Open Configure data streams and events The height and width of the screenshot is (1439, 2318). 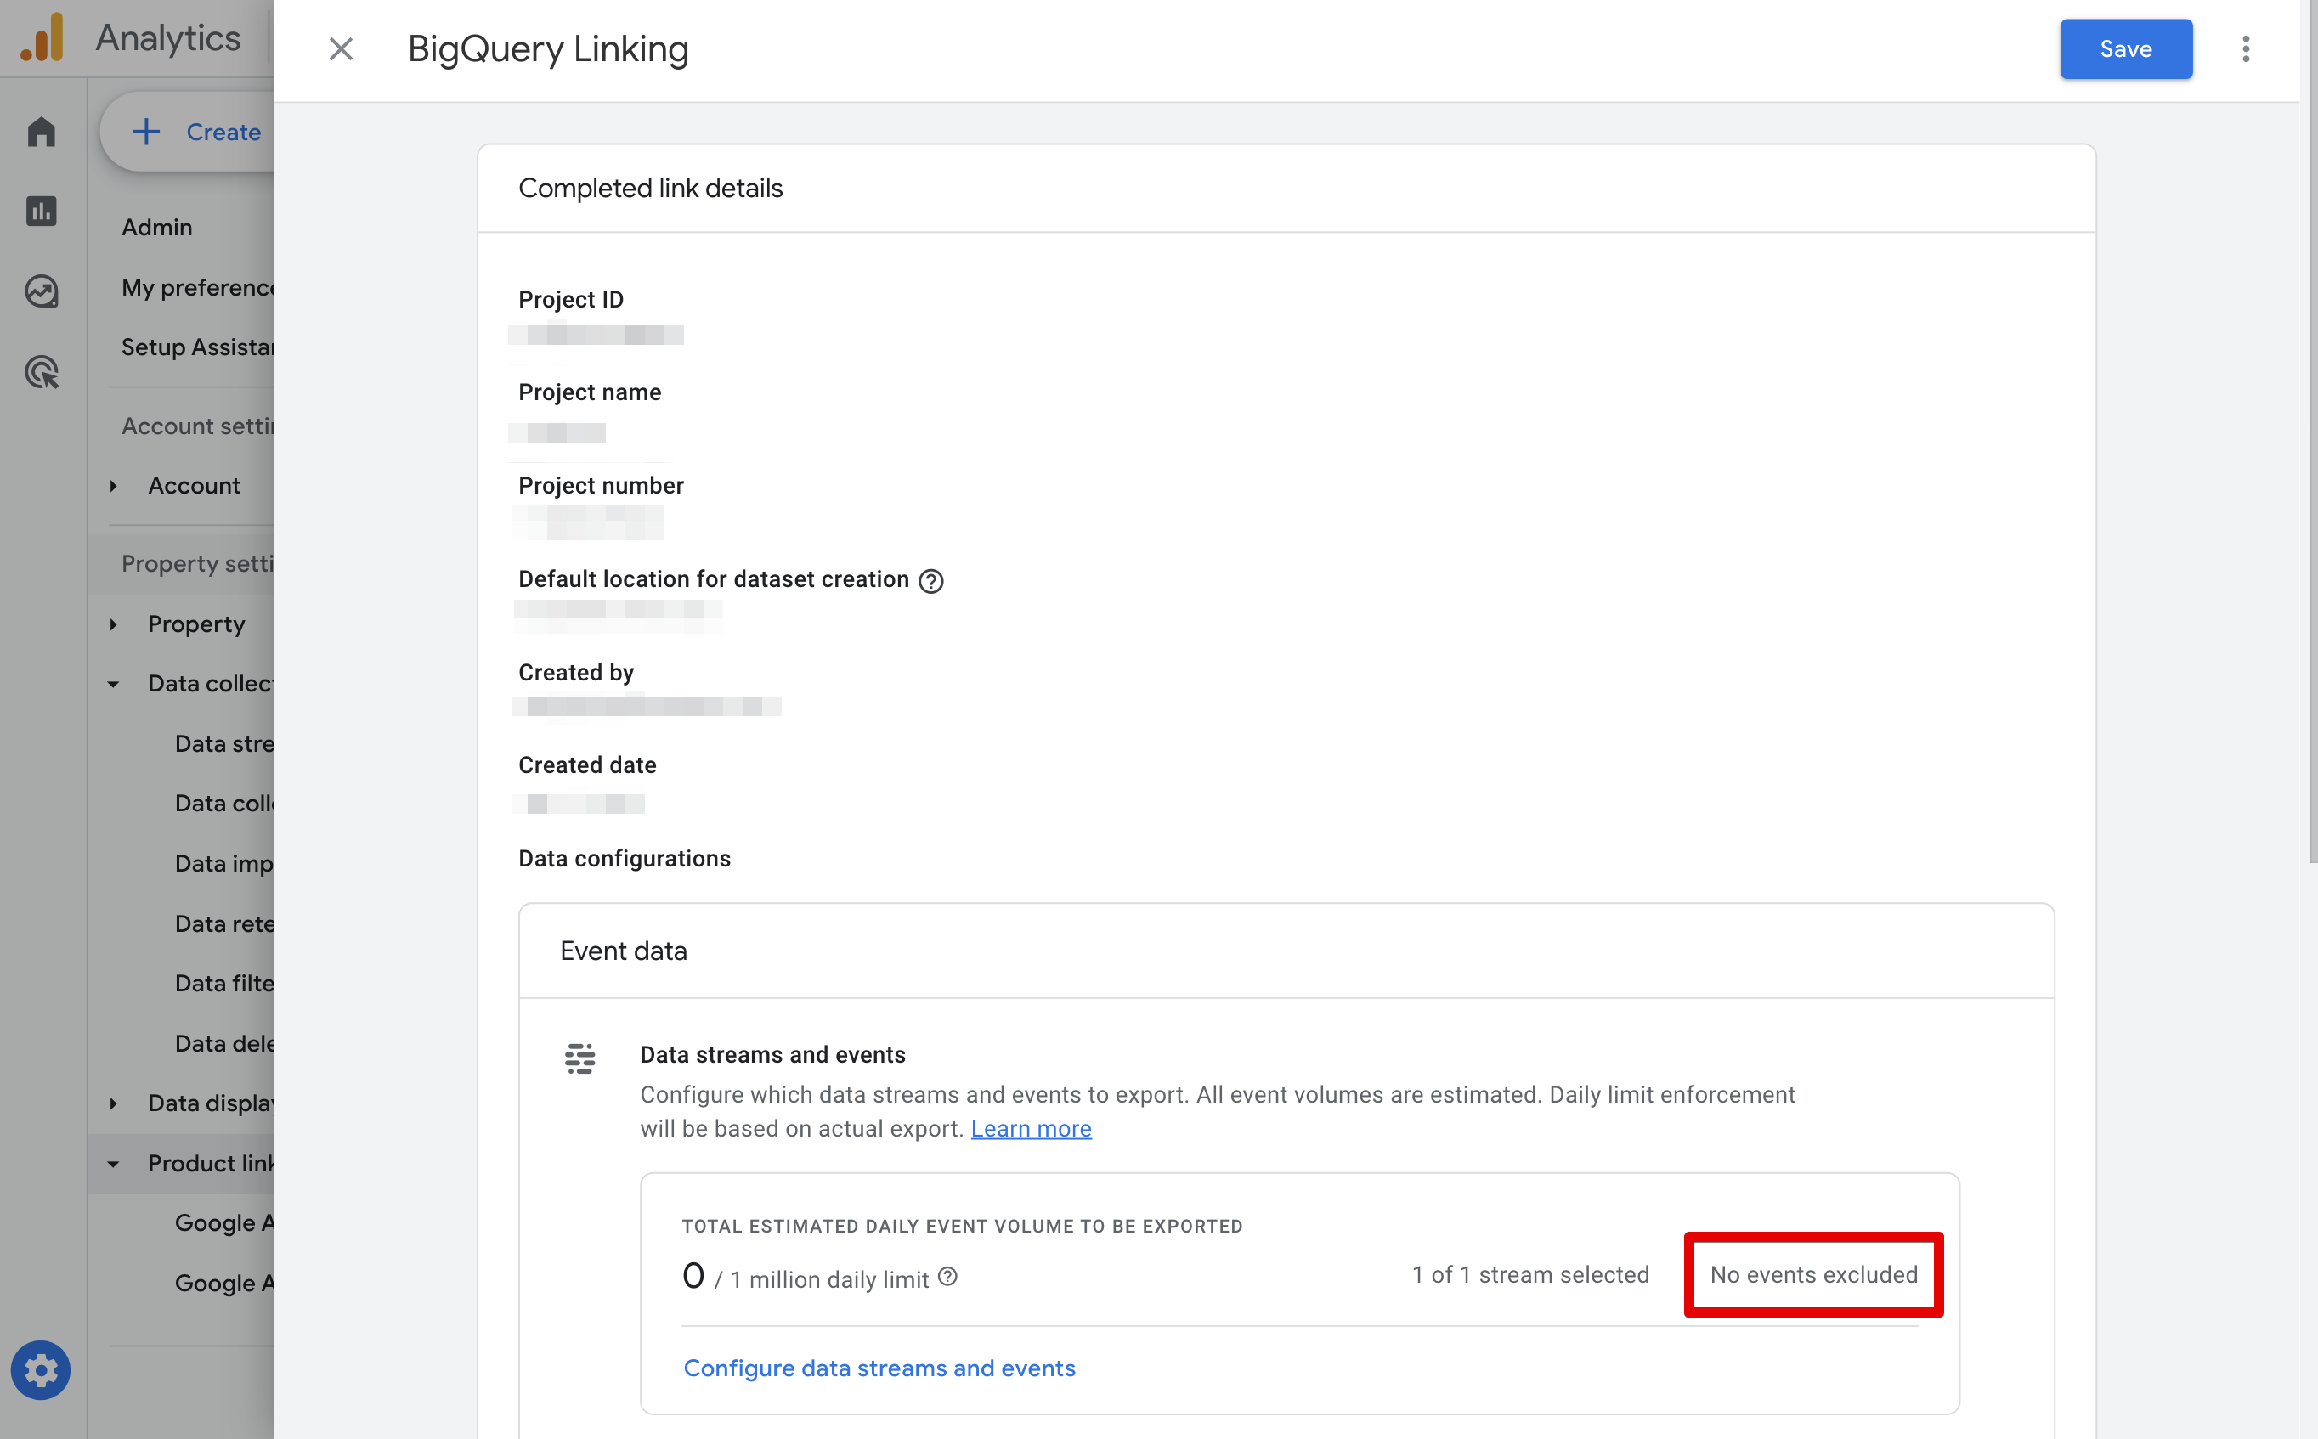[879, 1368]
